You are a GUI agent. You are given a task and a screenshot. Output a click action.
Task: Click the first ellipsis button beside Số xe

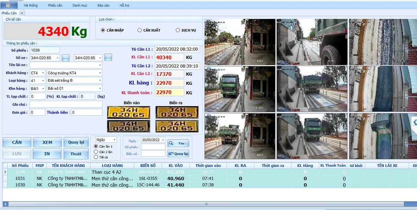click(66, 57)
